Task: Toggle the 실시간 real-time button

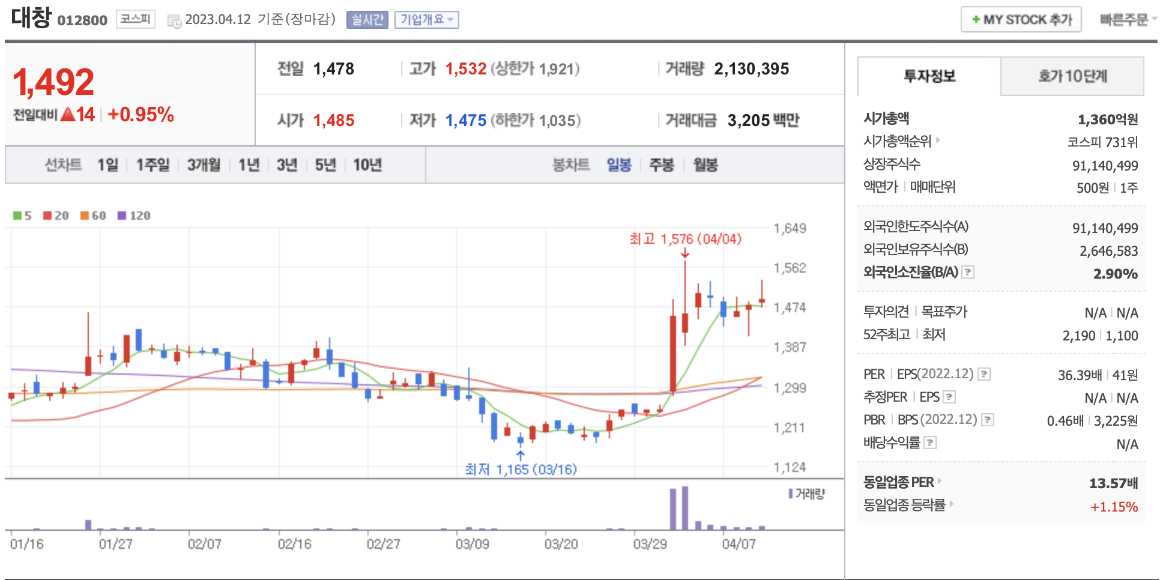Action: click(367, 20)
